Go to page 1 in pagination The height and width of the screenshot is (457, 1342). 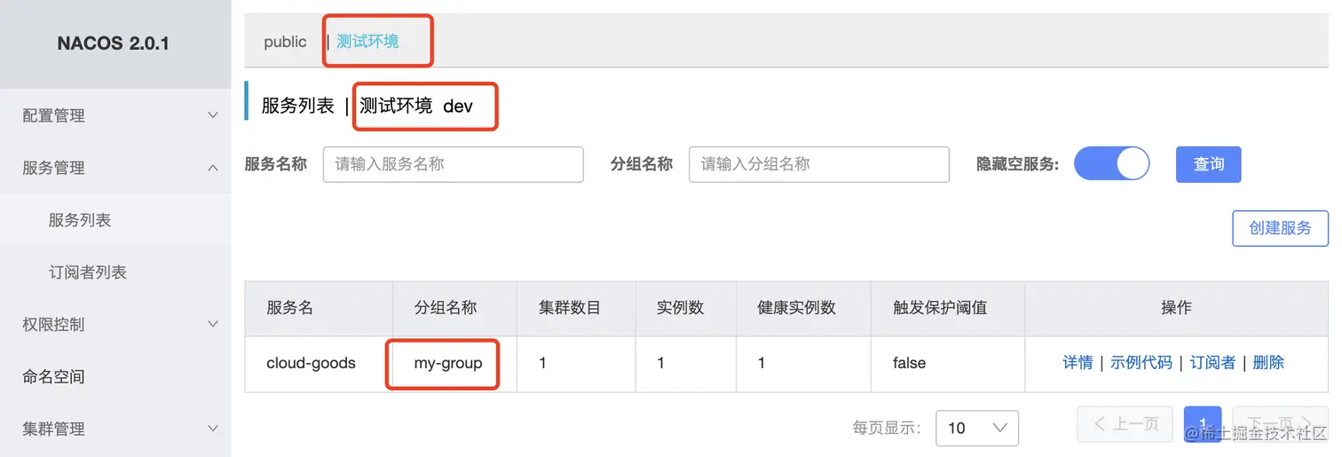pyautogui.click(x=1203, y=424)
